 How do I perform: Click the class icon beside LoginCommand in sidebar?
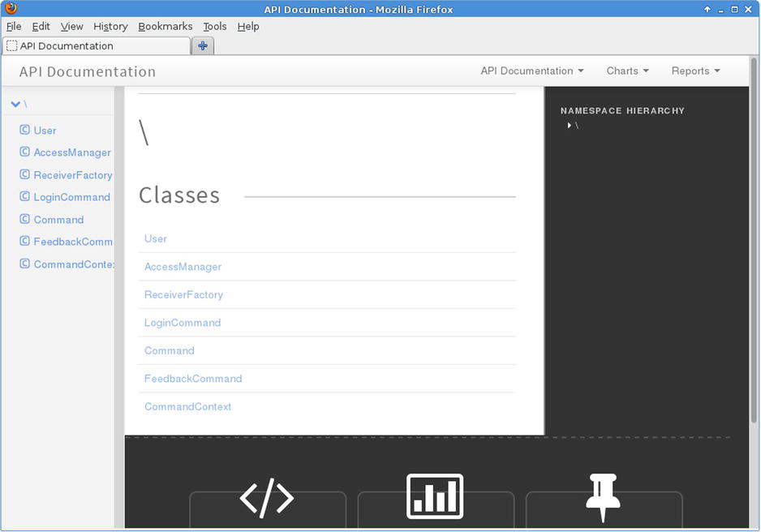[x=25, y=196]
